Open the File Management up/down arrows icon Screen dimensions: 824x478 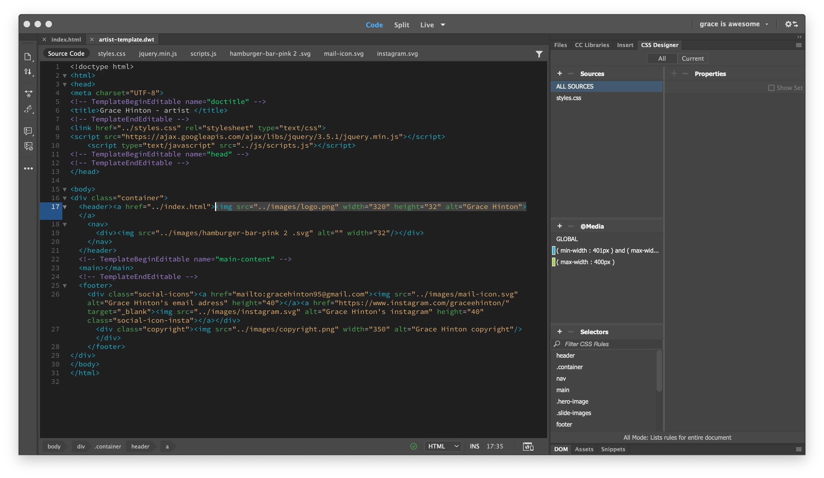[28, 72]
